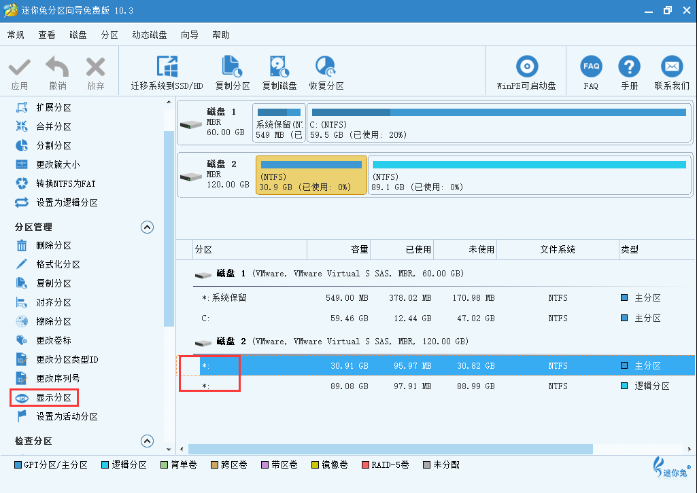Collapse the Partition Management (分区管理) section
The width and height of the screenshot is (697, 493).
point(147,227)
